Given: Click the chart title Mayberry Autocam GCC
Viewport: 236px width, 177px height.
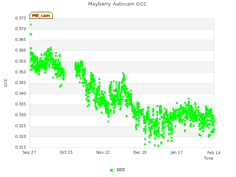Looking at the screenshot, I should 117,4.
